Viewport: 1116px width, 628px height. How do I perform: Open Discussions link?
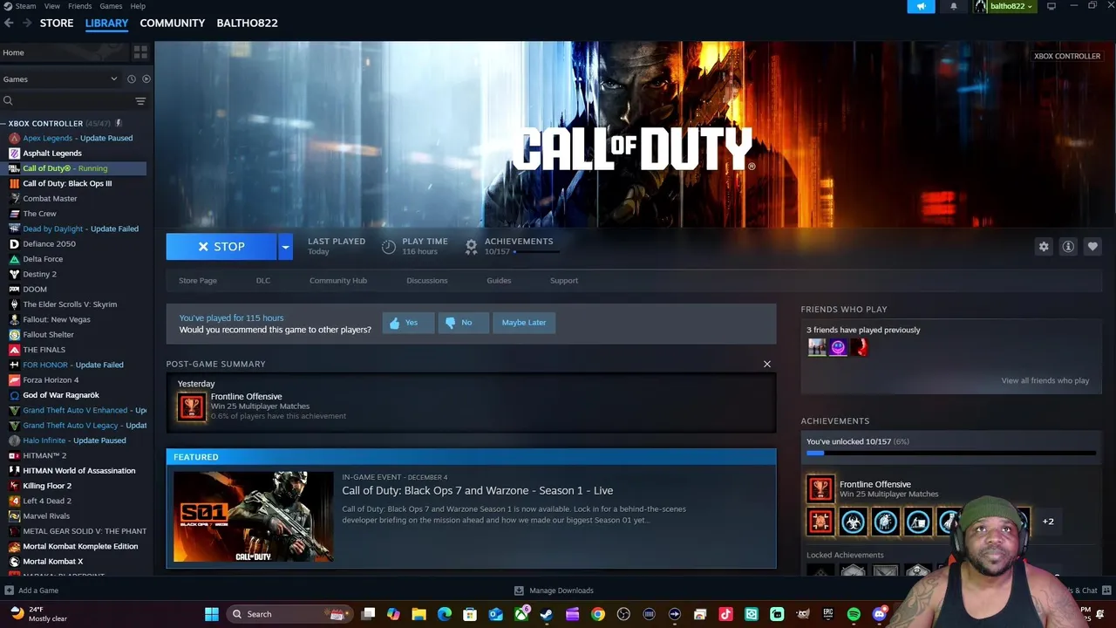pos(427,281)
